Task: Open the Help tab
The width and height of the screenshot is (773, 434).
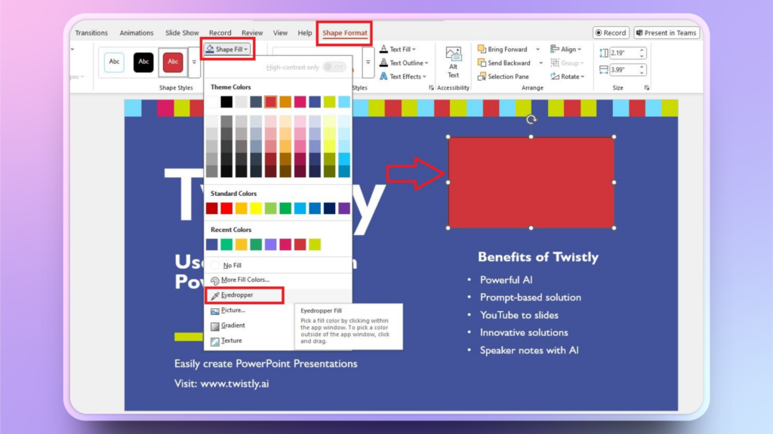Action: [x=305, y=33]
